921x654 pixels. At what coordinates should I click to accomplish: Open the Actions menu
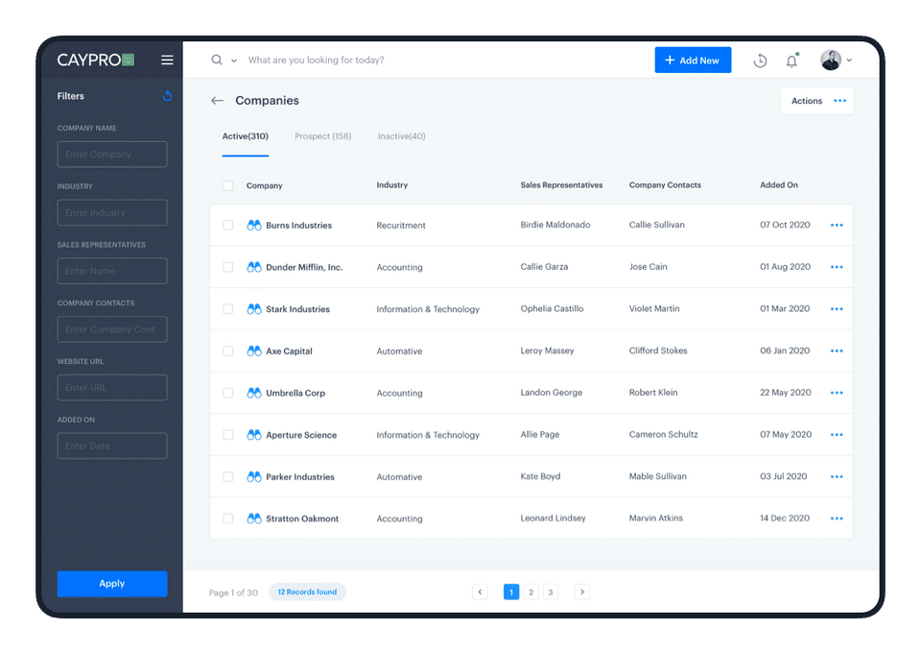[x=817, y=101]
